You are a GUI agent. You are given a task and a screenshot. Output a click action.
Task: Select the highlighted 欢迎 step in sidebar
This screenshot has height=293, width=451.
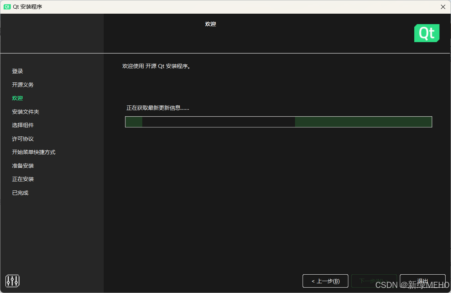(17, 98)
